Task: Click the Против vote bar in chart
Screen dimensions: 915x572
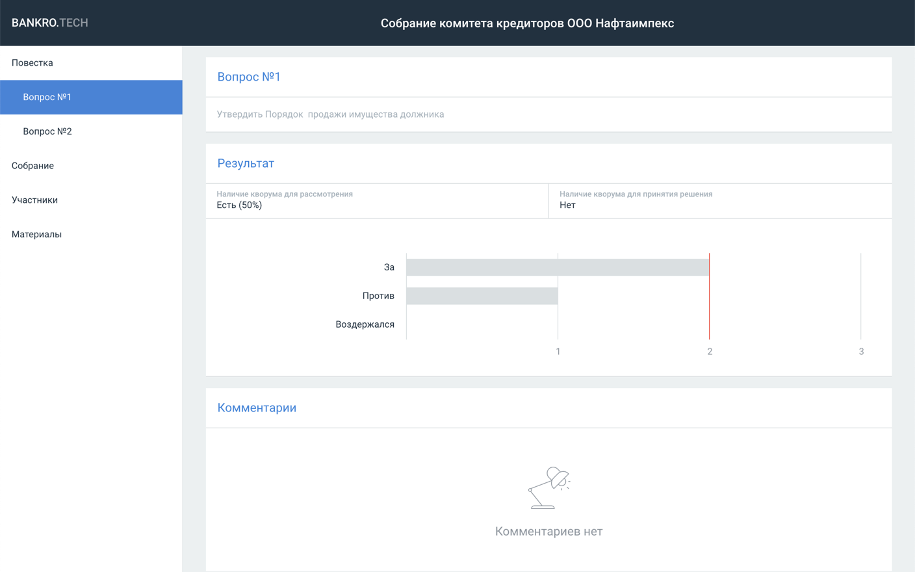Action: (x=482, y=296)
